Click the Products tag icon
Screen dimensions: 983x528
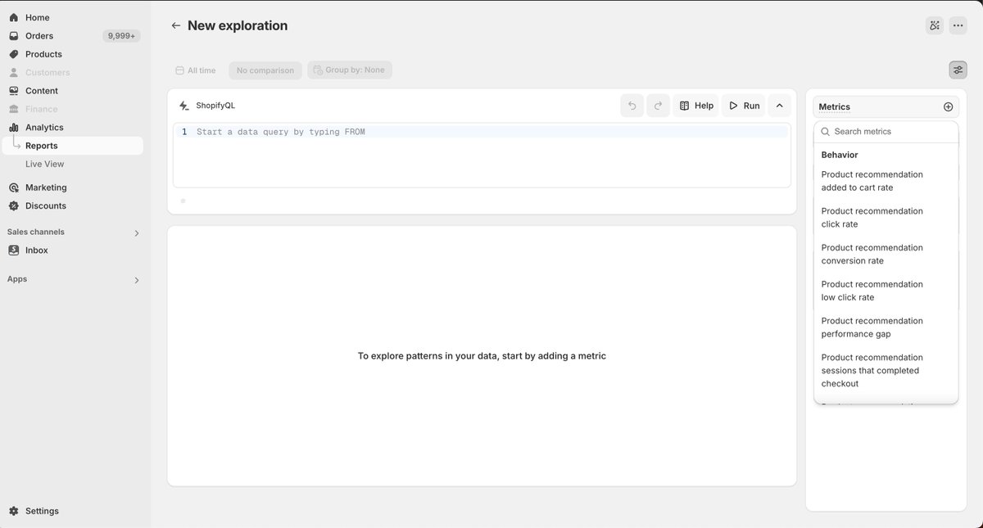point(13,54)
